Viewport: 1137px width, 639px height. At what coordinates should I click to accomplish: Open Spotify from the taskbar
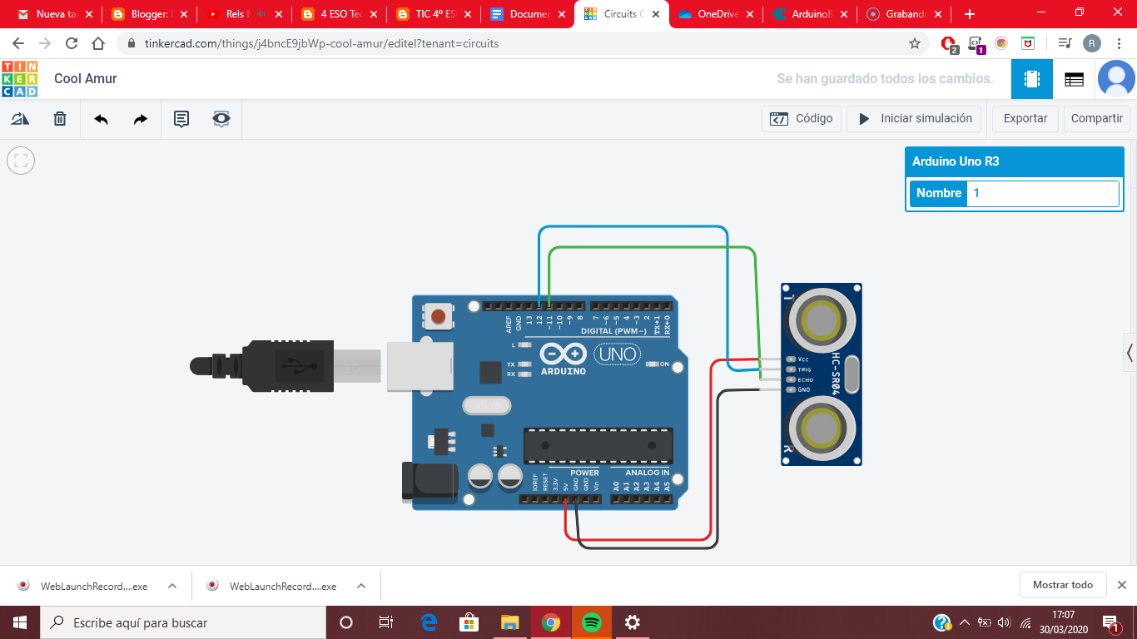[x=592, y=622]
